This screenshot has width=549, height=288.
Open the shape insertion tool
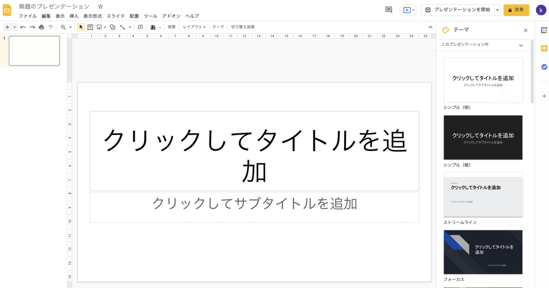tap(112, 27)
